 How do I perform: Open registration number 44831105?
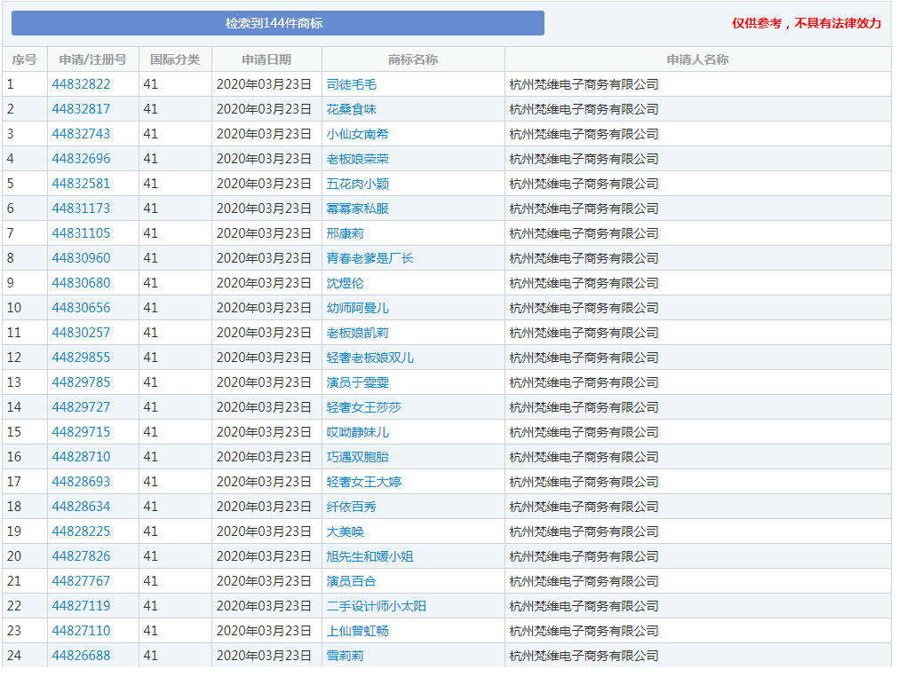coord(81,233)
